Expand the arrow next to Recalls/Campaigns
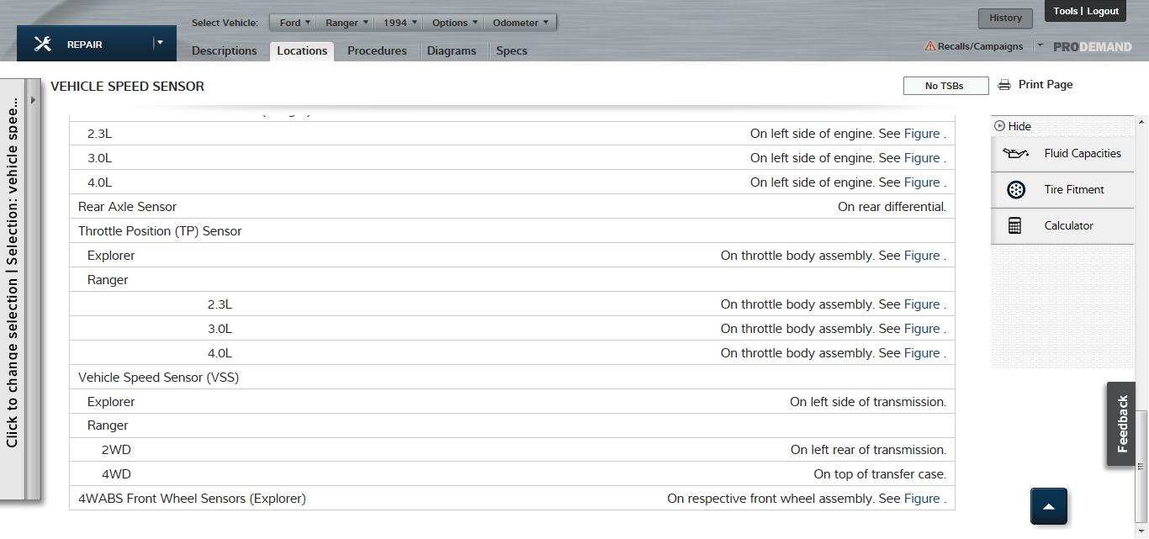Viewport: 1149px width, 539px height. [x=1040, y=45]
